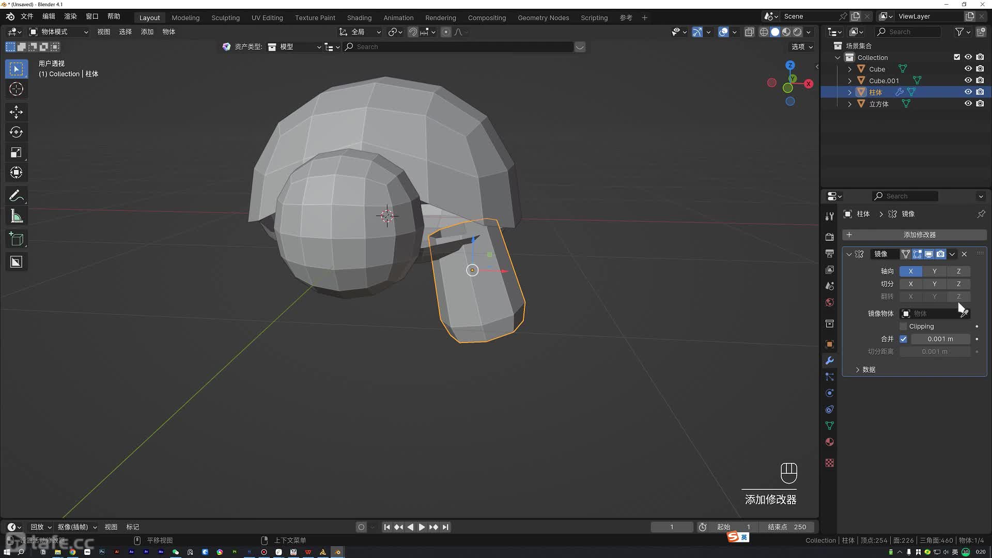Expand the 柱体 outliner item

pyautogui.click(x=849, y=92)
